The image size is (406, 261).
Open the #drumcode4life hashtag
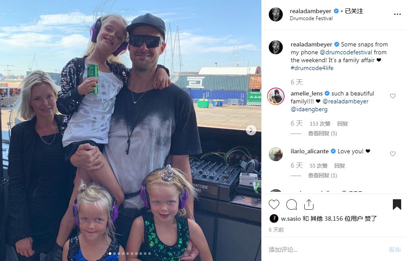tap(312, 68)
